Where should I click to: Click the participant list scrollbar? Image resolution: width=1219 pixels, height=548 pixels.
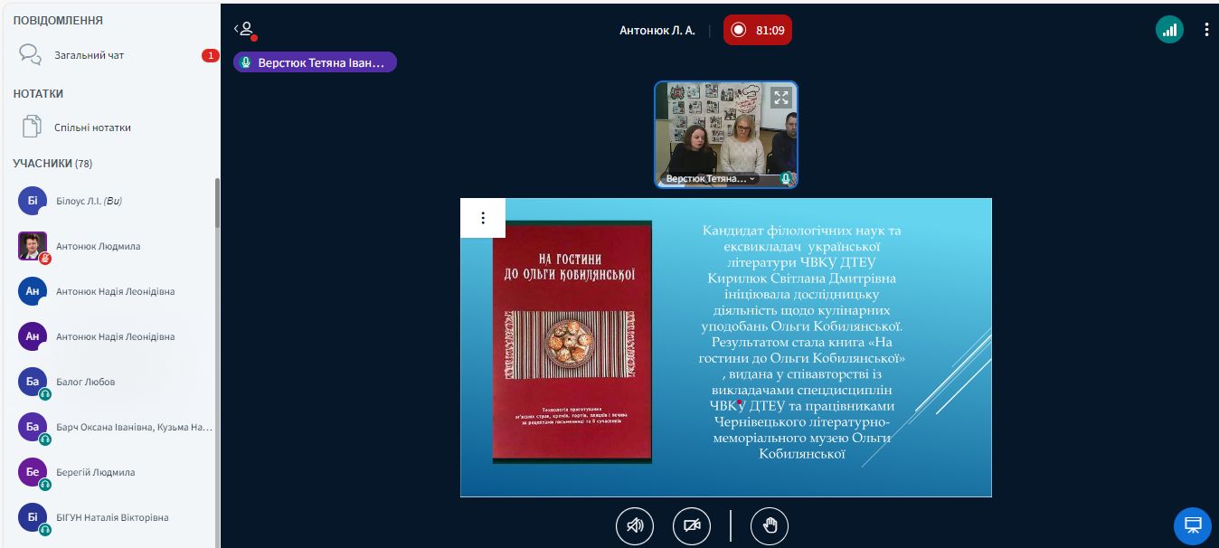click(x=217, y=203)
